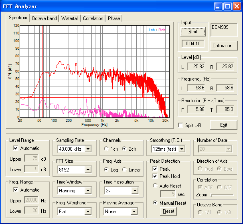Switch to the Spectrum tab
The height and width of the screenshot is (224, 243).
[x=18, y=18]
